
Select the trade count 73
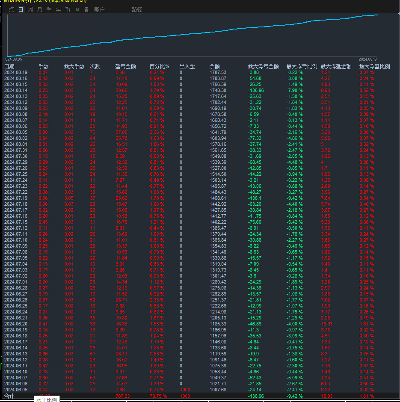92,132
